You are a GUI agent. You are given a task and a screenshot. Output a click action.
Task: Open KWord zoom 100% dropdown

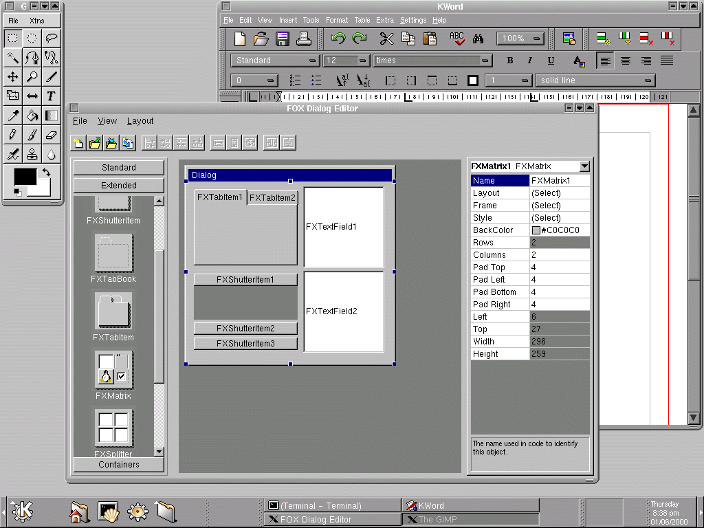pyautogui.click(x=520, y=38)
